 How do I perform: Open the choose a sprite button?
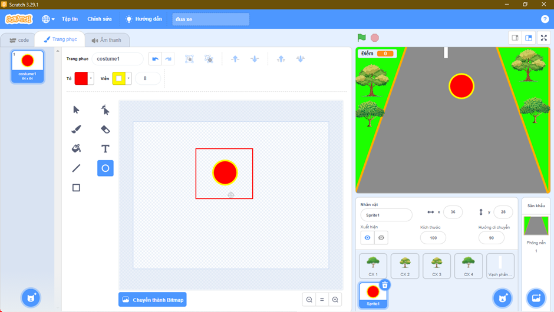tap(502, 298)
